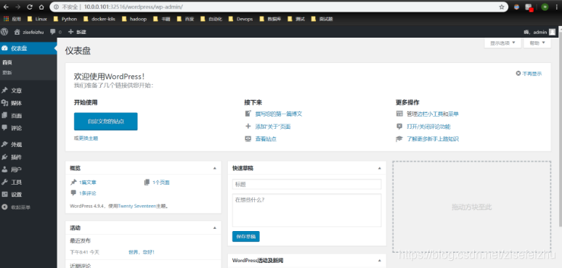Open the Devops bookmarks folder
The width and height of the screenshot is (562, 268).
pyautogui.click(x=240, y=20)
